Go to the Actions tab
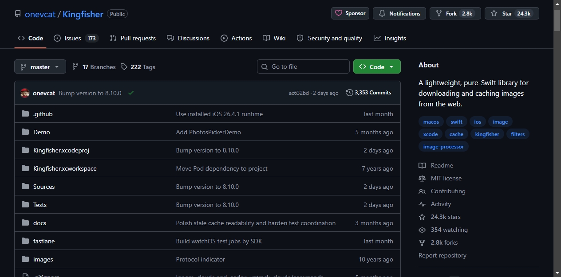The width and height of the screenshot is (561, 277). coord(236,38)
